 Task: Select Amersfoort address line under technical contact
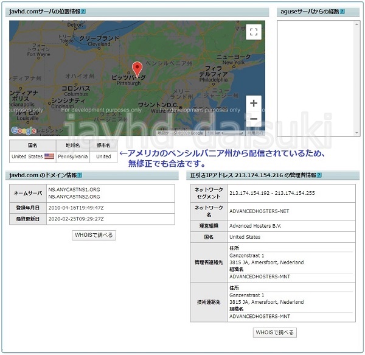click(266, 302)
